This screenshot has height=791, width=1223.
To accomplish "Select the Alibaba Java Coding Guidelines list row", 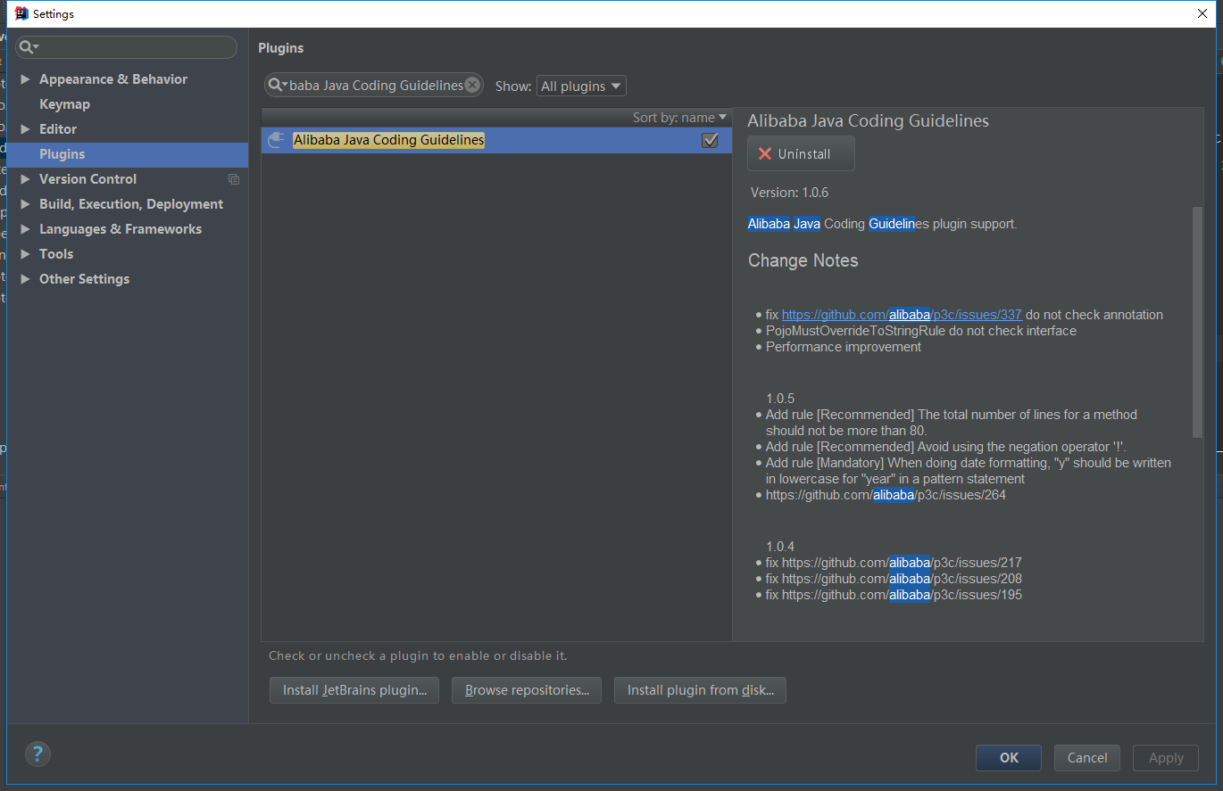I will (x=496, y=140).
